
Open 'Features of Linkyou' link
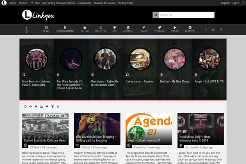click(x=104, y=3)
